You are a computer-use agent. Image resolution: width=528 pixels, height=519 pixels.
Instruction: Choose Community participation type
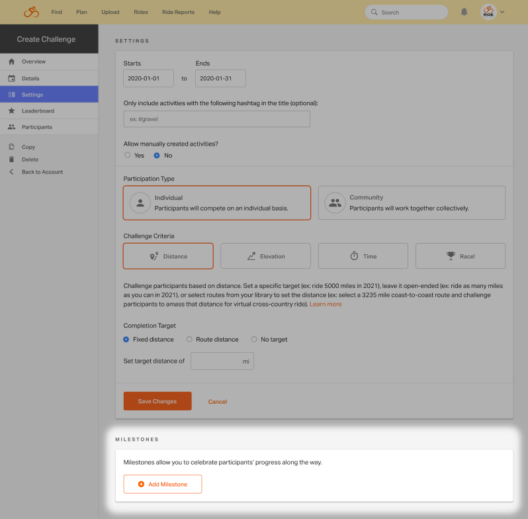[x=412, y=203]
